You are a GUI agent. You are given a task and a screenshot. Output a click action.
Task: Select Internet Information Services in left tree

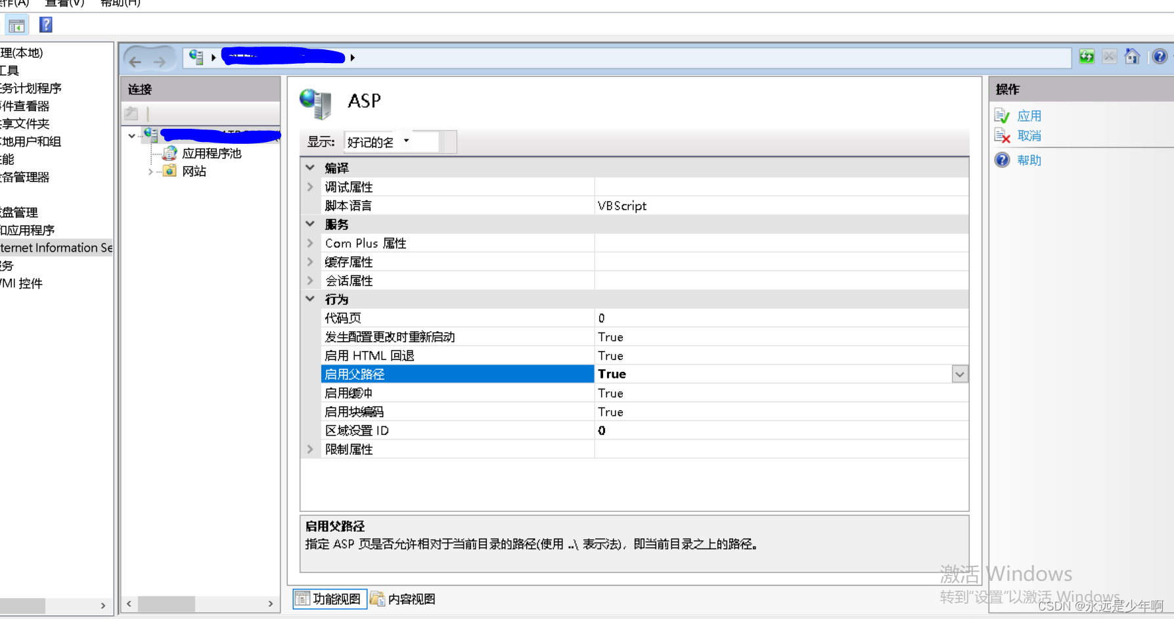(x=56, y=248)
